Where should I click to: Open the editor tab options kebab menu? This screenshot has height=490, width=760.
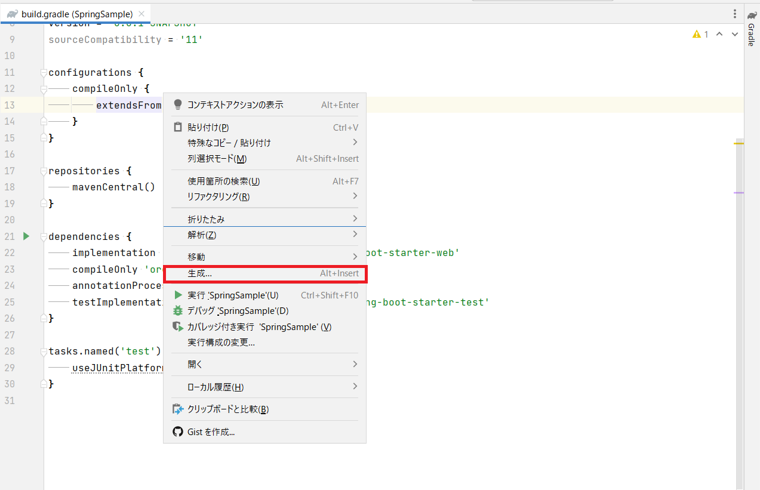tap(735, 14)
